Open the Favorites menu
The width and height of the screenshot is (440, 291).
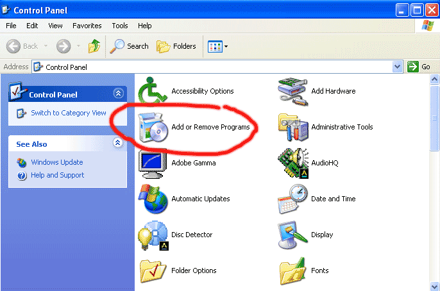(87, 26)
